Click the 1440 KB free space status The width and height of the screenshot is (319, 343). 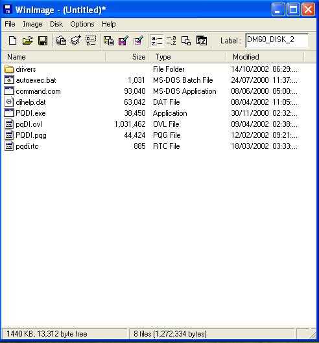point(47,334)
